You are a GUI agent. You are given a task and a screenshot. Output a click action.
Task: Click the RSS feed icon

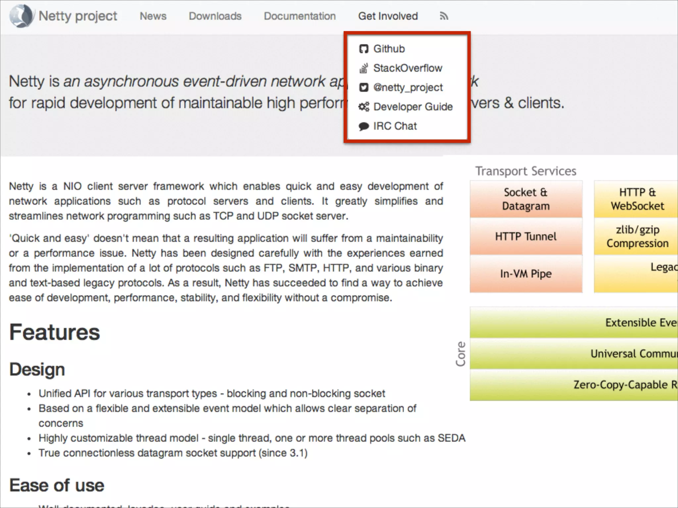[444, 16]
